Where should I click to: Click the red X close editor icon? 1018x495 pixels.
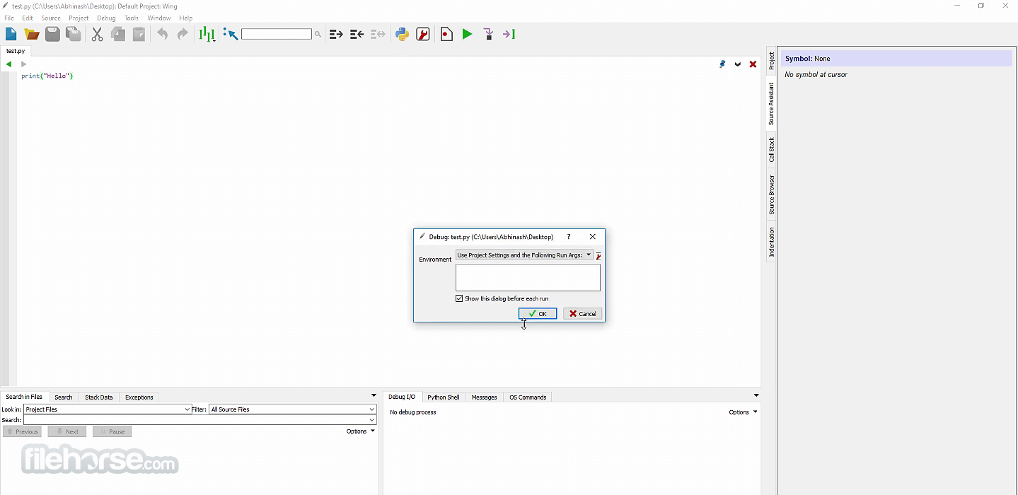(x=753, y=64)
